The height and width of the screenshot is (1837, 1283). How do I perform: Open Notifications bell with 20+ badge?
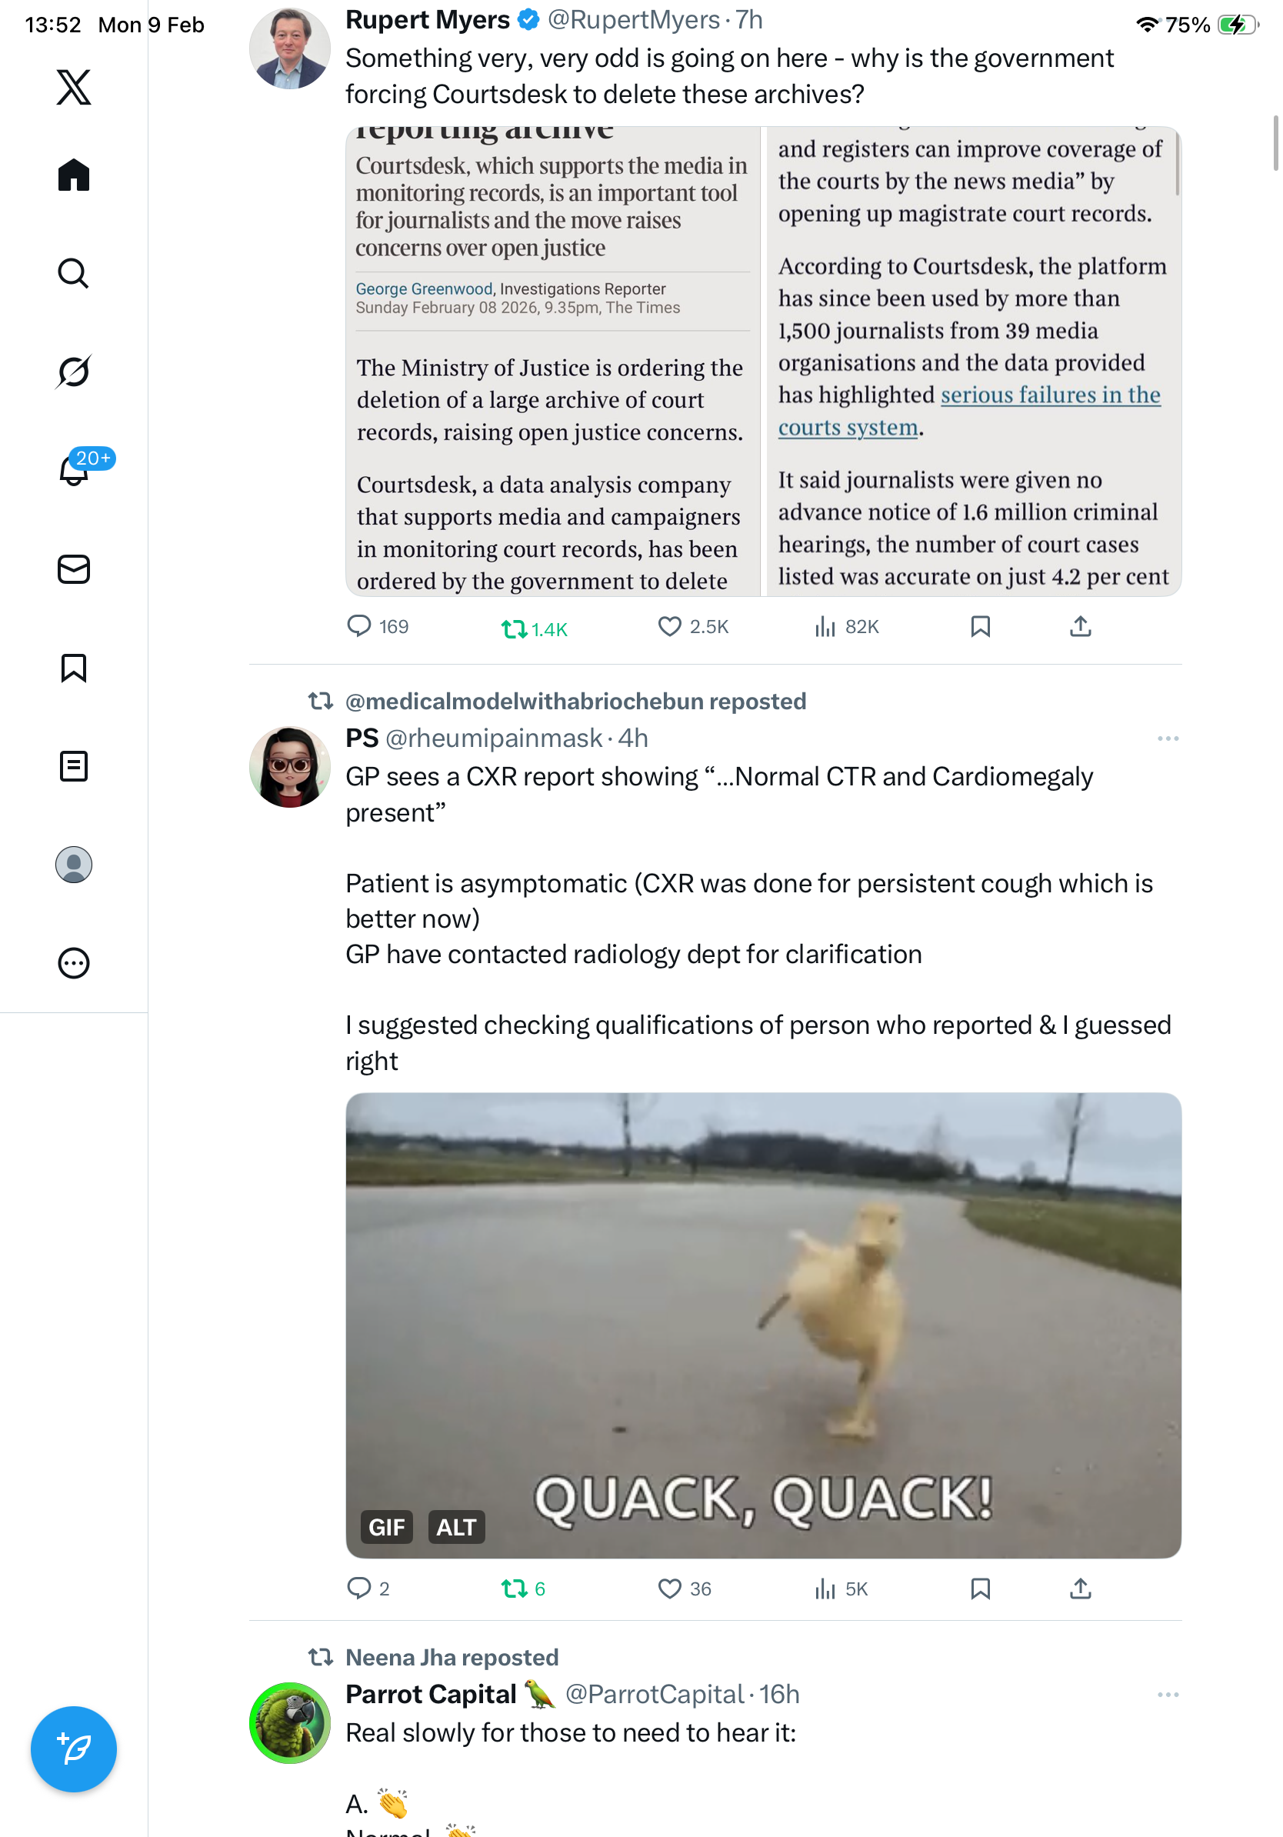pyautogui.click(x=74, y=470)
